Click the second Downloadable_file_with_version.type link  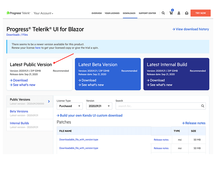coord(79,148)
